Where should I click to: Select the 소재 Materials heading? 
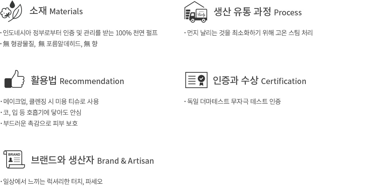pos(56,11)
